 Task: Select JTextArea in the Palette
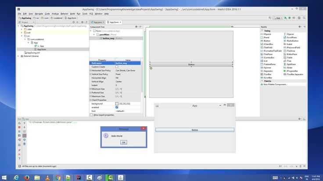[x=291, y=51]
